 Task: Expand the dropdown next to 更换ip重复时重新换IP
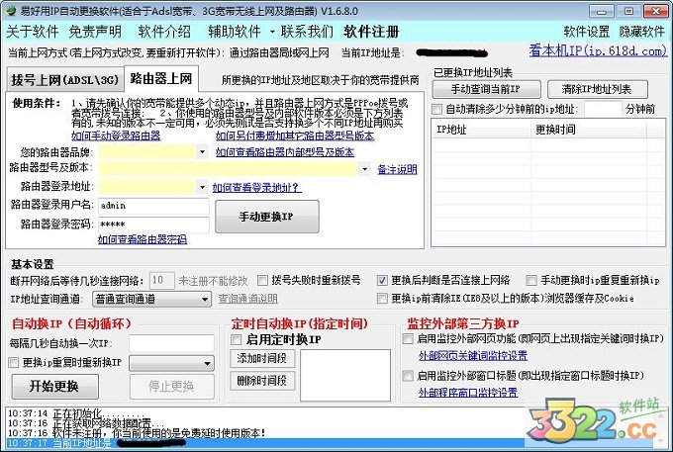171,364
